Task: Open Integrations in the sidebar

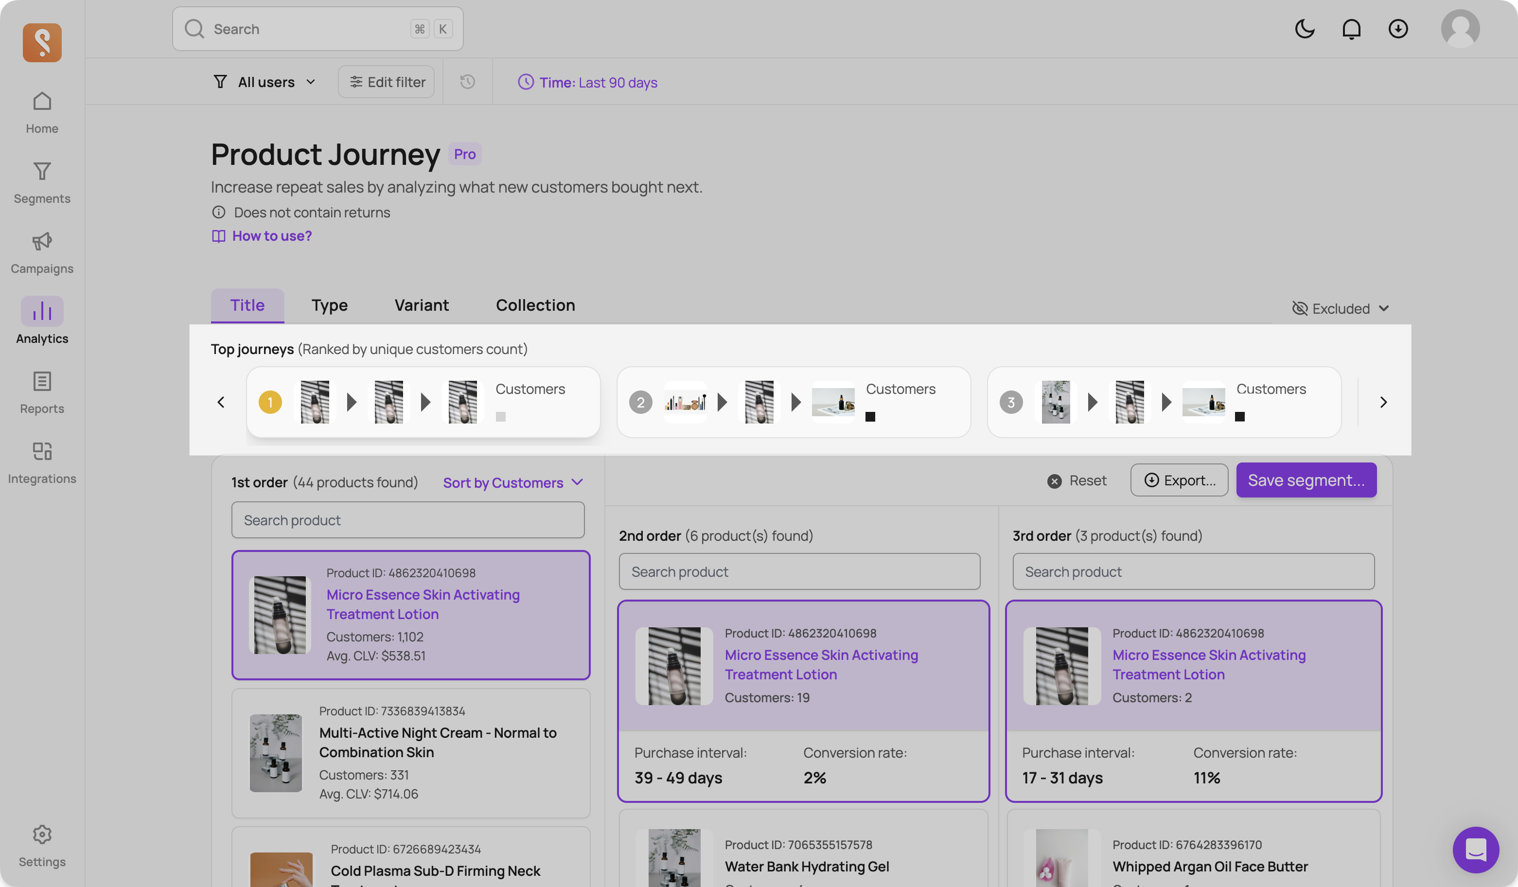Action: click(42, 462)
